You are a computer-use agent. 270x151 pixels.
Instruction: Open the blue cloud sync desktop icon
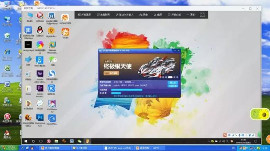coord(52,118)
